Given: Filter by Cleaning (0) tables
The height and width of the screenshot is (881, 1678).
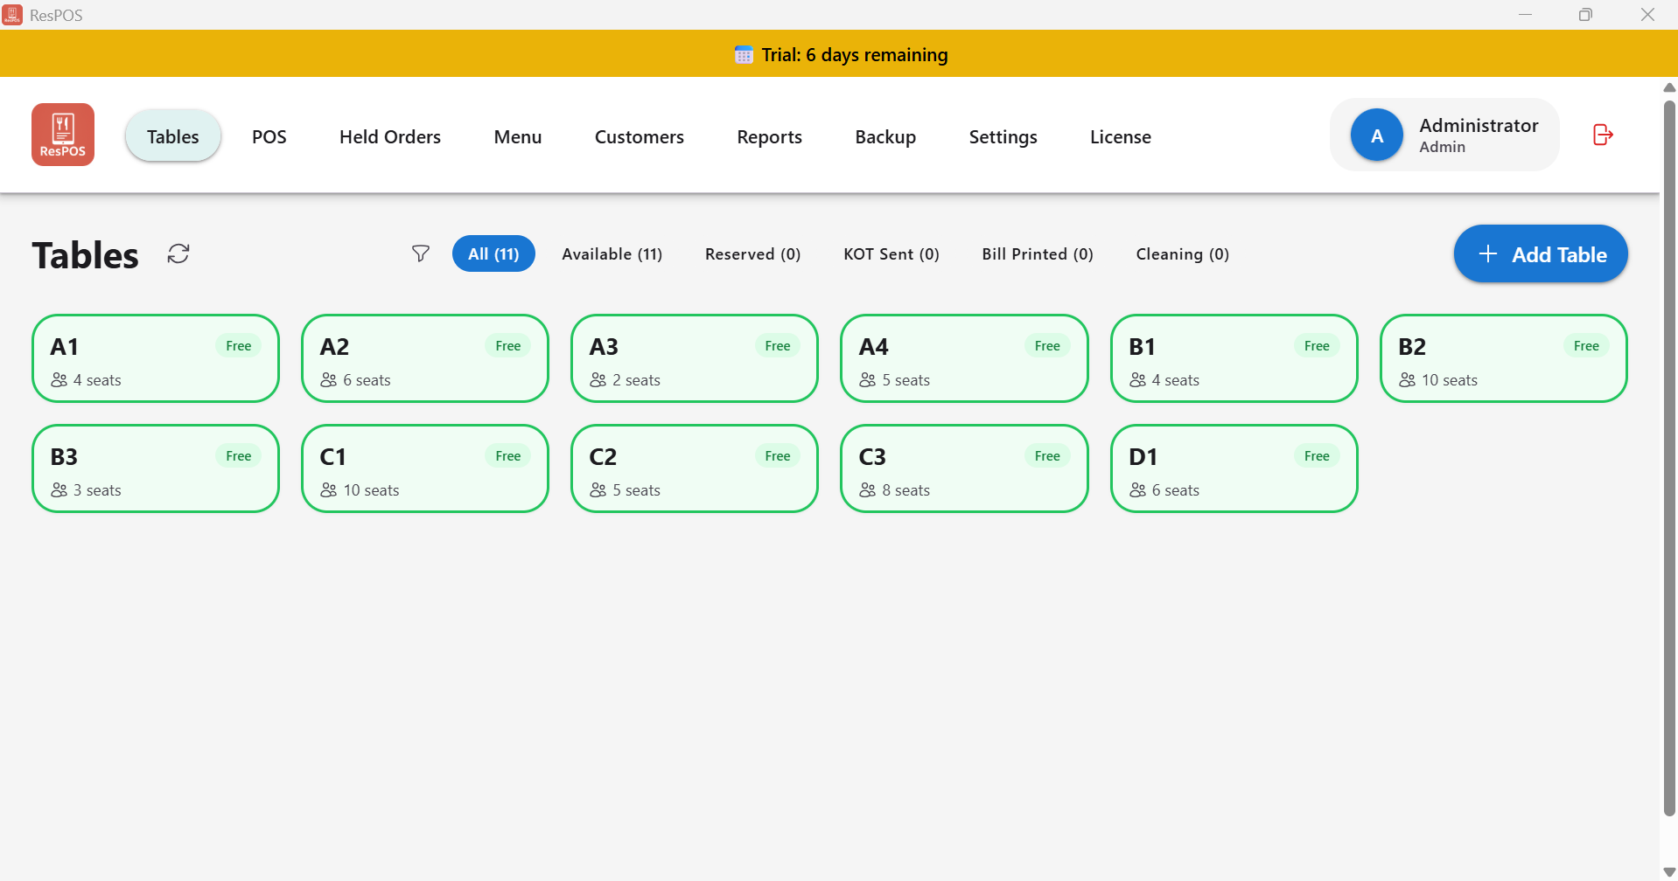Looking at the screenshot, I should point(1183,253).
